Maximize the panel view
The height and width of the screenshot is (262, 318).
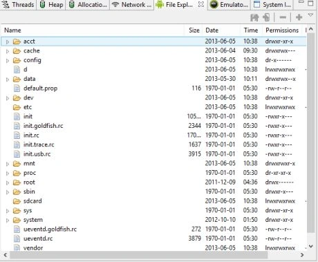[x=310, y=3]
